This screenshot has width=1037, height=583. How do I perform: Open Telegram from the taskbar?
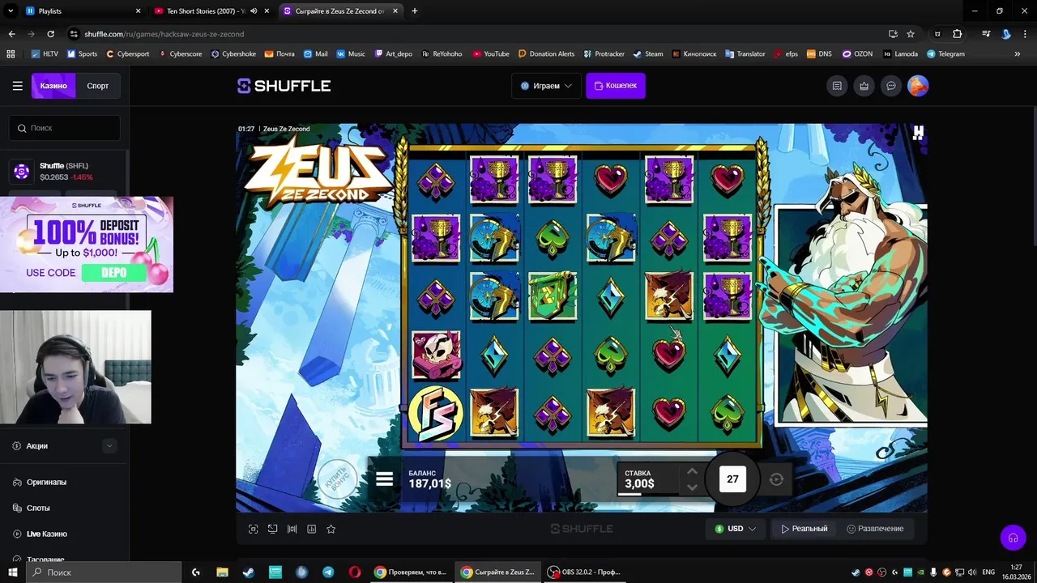click(328, 572)
